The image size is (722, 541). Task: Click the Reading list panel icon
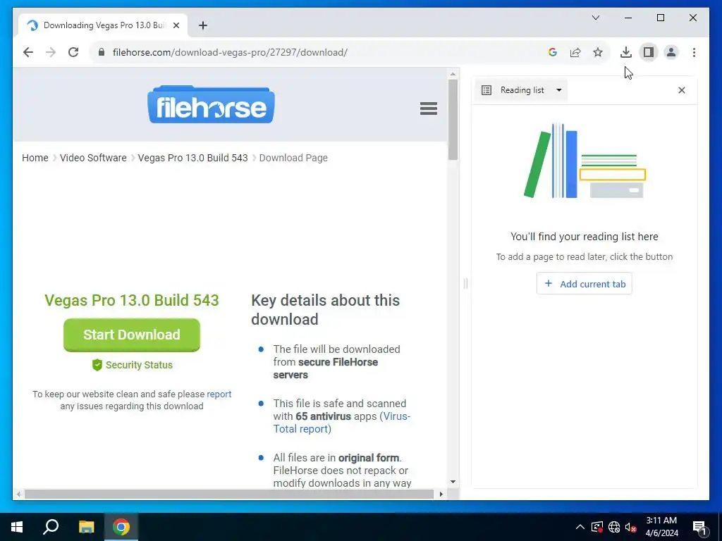pyautogui.click(x=487, y=90)
